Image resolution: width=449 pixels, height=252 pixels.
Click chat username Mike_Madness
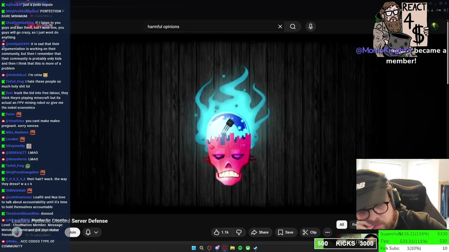click(17, 132)
